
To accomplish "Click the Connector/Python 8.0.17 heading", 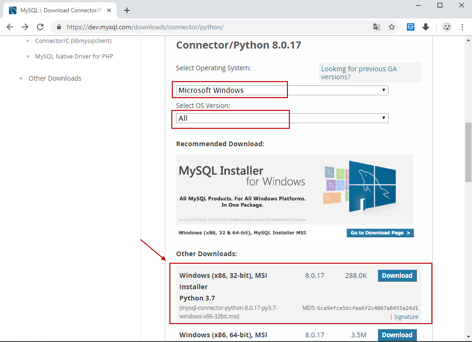I will [238, 45].
